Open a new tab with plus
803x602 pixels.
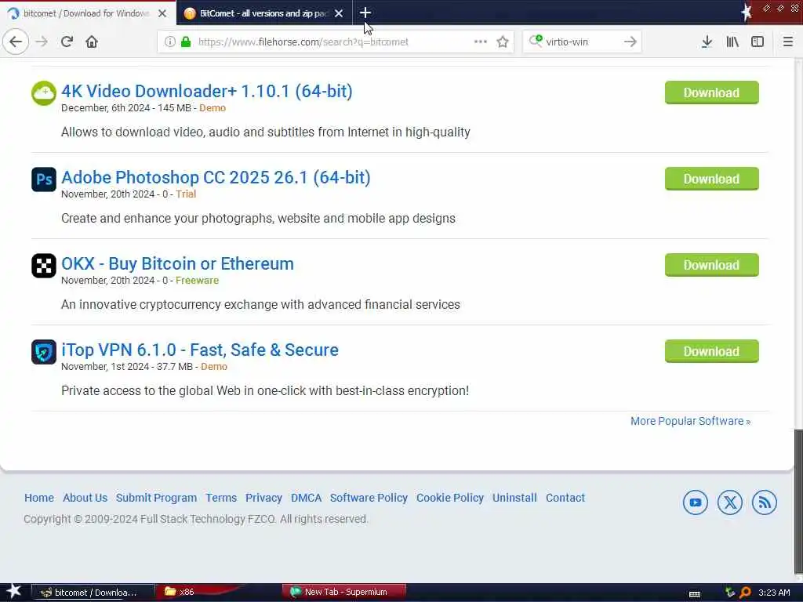click(365, 13)
